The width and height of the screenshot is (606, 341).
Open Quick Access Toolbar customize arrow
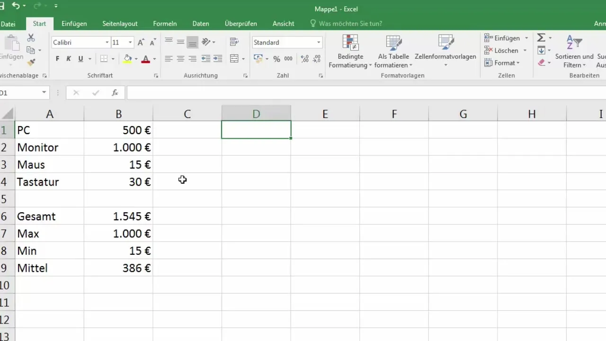pos(56,6)
